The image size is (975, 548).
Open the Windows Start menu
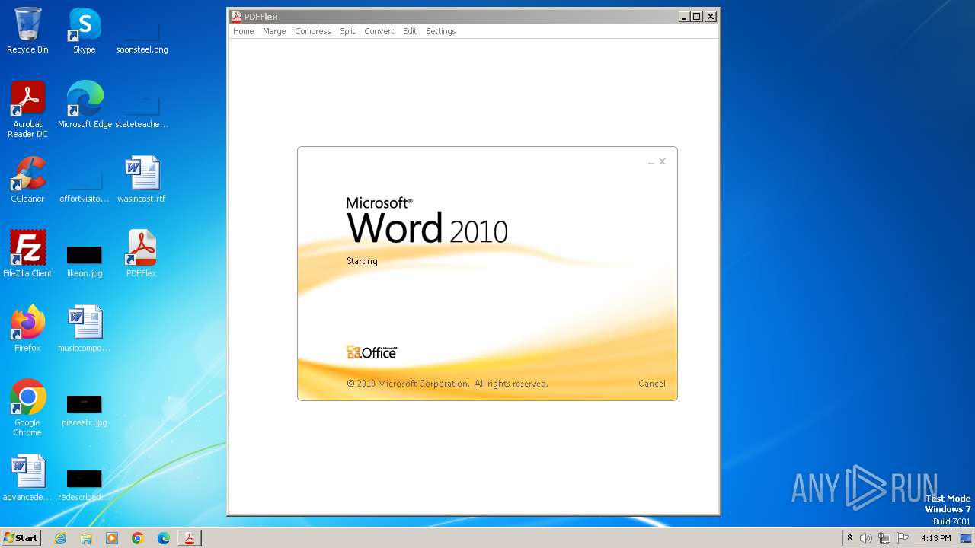click(x=21, y=538)
